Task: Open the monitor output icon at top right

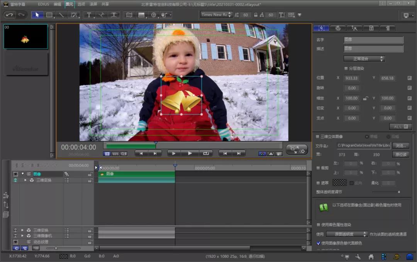Action: pos(406,15)
